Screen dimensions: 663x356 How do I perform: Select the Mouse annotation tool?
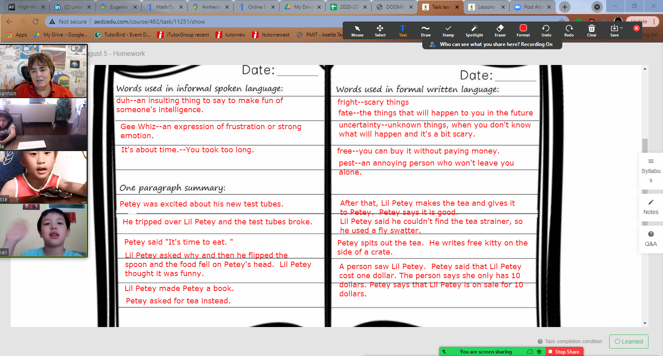[x=357, y=31]
